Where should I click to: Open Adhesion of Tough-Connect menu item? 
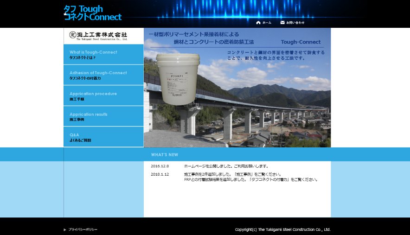103,75
